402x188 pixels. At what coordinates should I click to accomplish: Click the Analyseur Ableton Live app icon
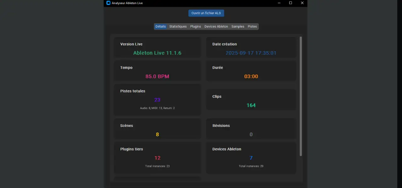[108, 3]
